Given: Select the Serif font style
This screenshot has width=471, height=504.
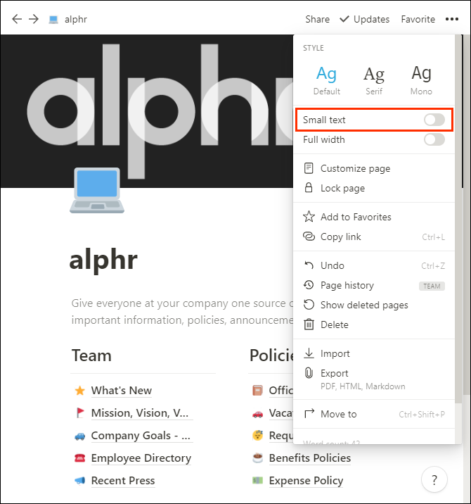Looking at the screenshot, I should [374, 80].
